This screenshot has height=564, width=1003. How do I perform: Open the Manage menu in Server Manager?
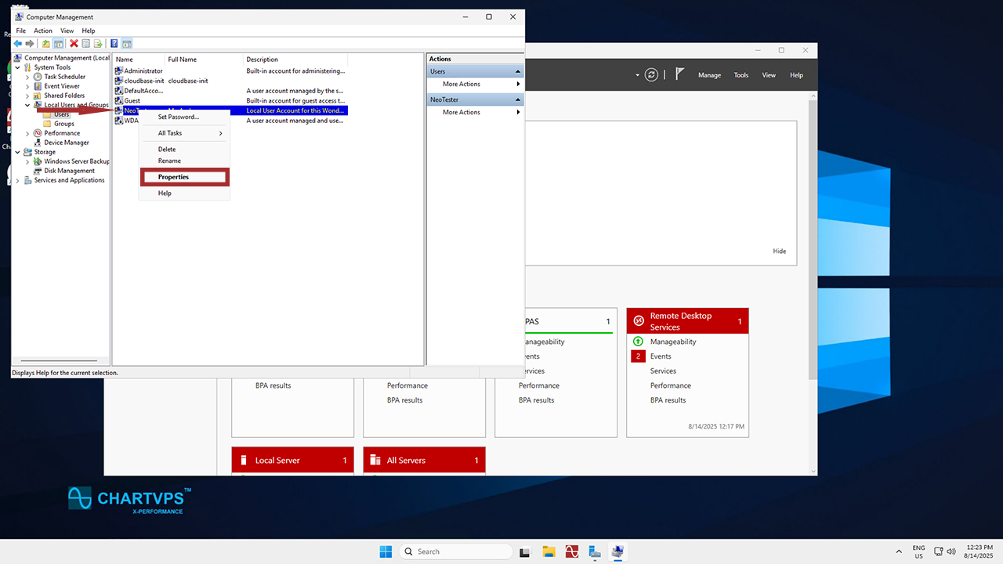coord(709,75)
